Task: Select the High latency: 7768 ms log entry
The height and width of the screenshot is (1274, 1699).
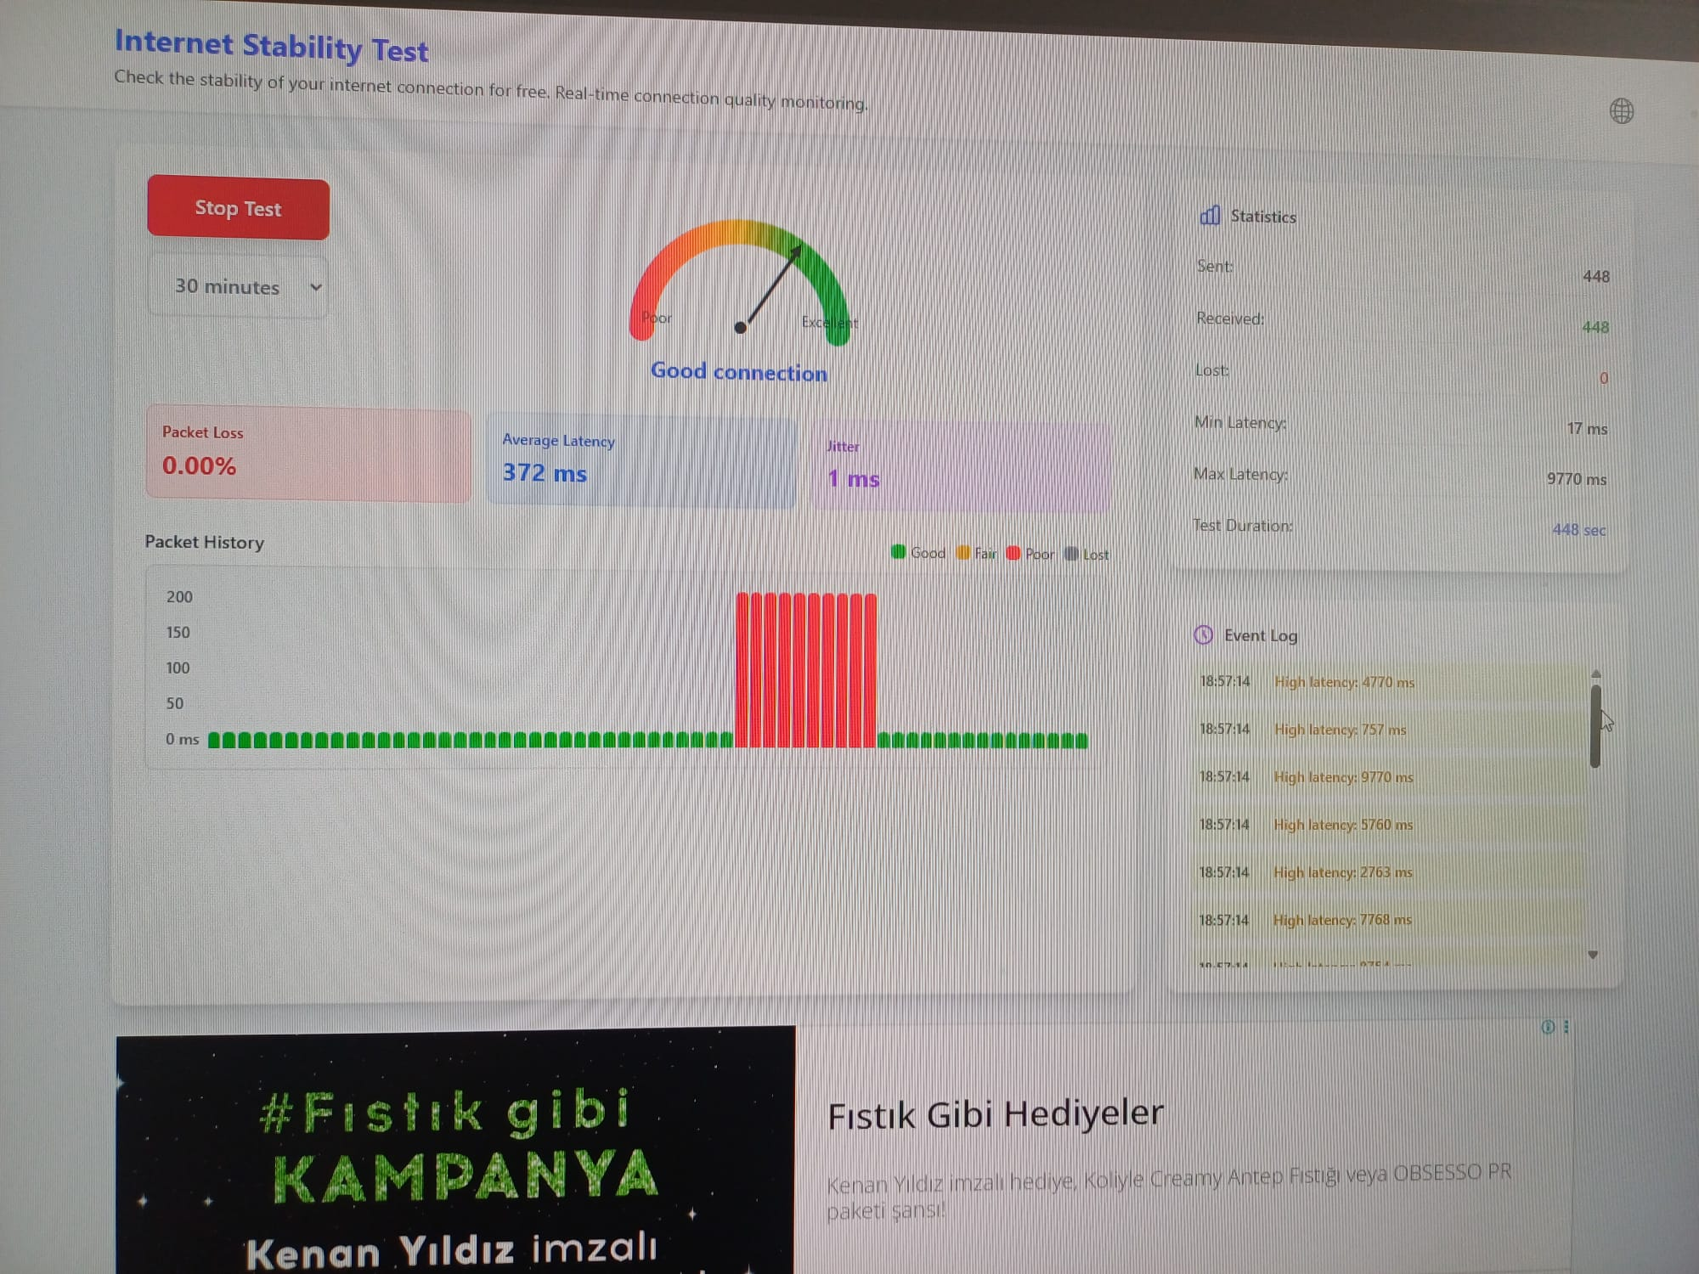Action: pos(1389,920)
